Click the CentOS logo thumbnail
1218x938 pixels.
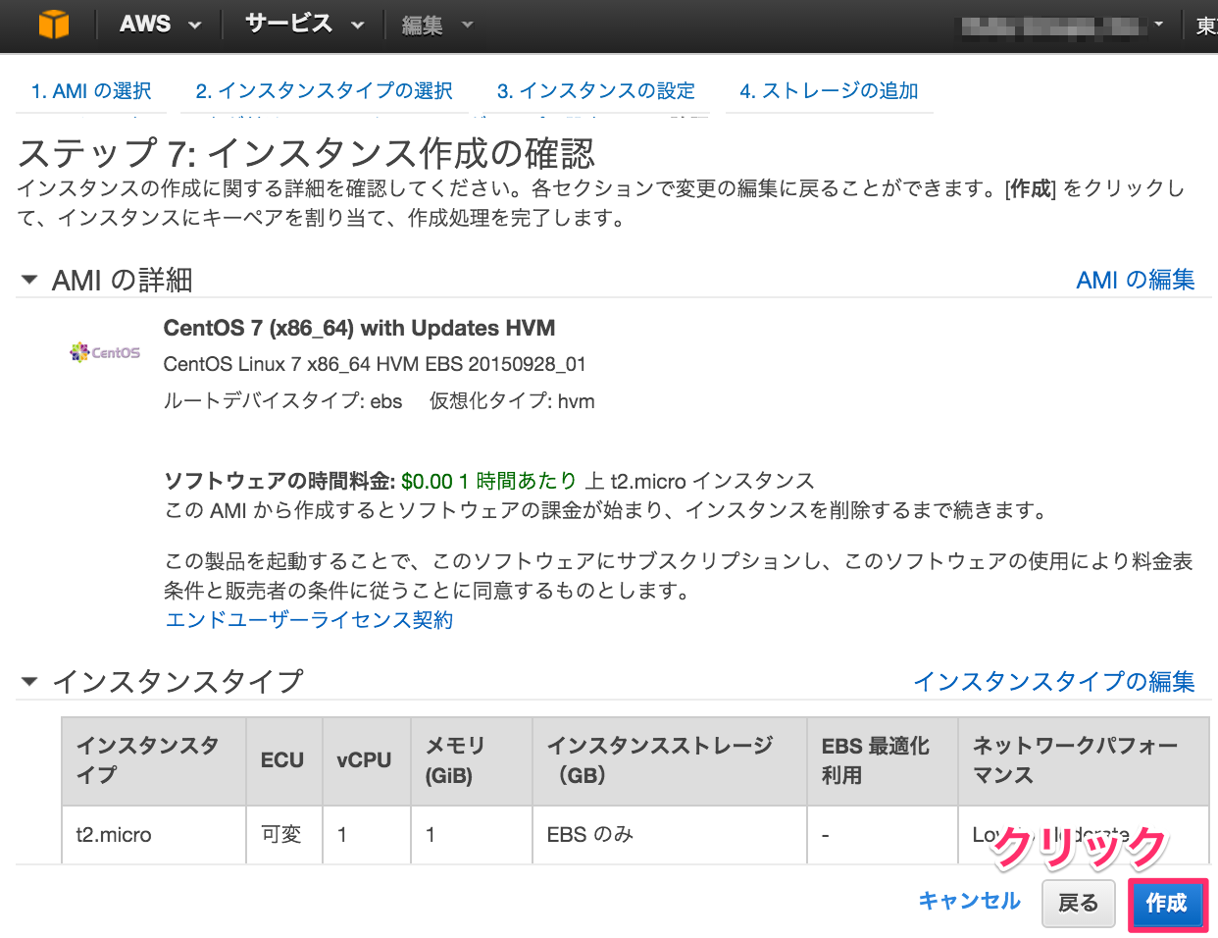pos(105,352)
